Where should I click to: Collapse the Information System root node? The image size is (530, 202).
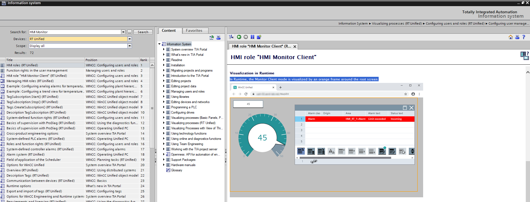[x=159, y=44]
